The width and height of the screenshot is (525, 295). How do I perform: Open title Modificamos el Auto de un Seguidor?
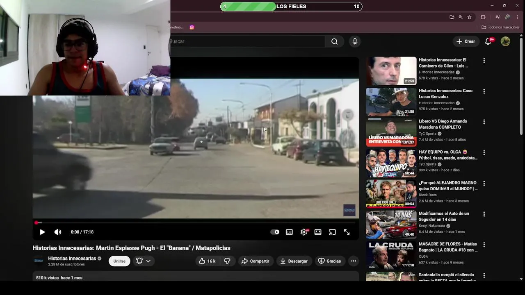click(444, 216)
